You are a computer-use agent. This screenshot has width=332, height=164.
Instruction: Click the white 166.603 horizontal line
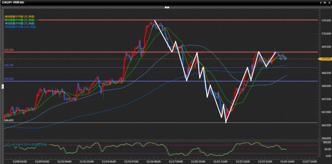130,123
